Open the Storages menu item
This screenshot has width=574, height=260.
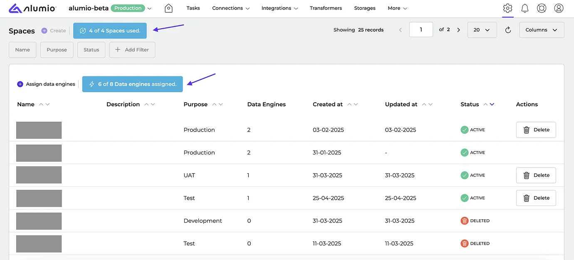tap(365, 8)
